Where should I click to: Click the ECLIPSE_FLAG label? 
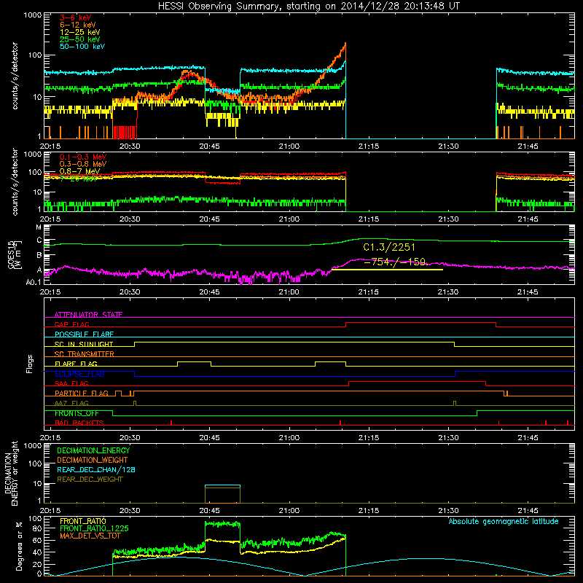click(x=79, y=374)
